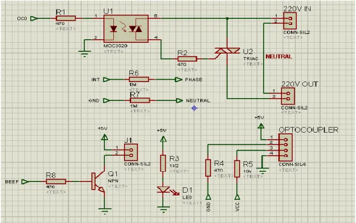Viewport: 356px width, 223px height.
Task: Select vertical resistor R3 body
Action: (163, 163)
